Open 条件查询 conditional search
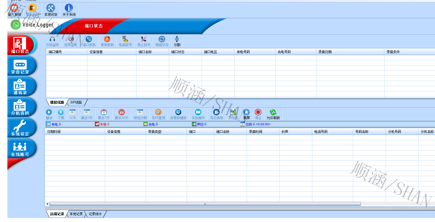435x222 pixels. [158, 114]
